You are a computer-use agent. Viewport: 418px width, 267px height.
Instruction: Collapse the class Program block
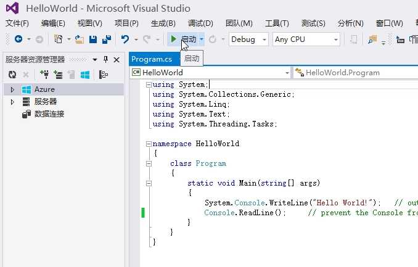coord(149,164)
